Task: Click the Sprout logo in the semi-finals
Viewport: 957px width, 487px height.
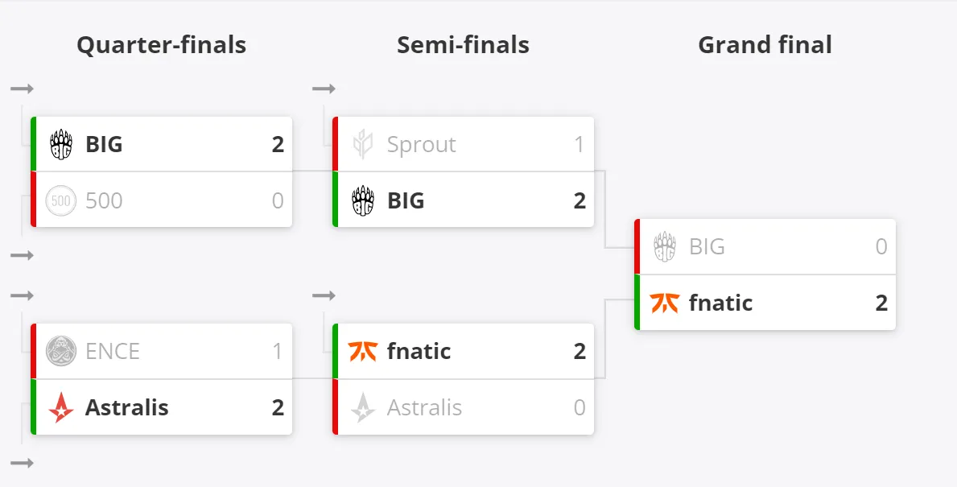Action: [x=363, y=145]
